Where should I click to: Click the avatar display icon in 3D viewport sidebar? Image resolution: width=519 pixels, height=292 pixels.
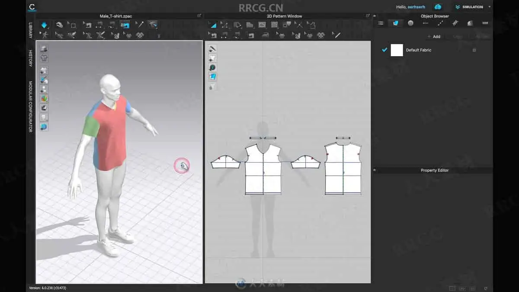pos(44,89)
